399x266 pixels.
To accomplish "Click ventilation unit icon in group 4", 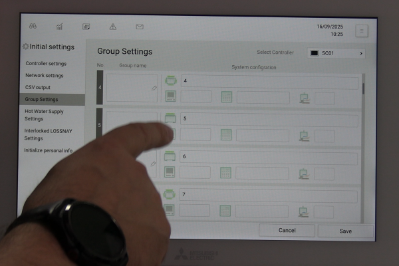I will pyautogui.click(x=305, y=98).
